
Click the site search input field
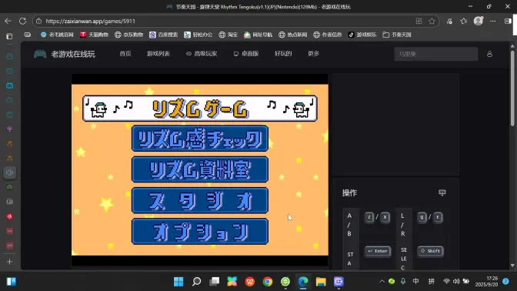coord(436,54)
